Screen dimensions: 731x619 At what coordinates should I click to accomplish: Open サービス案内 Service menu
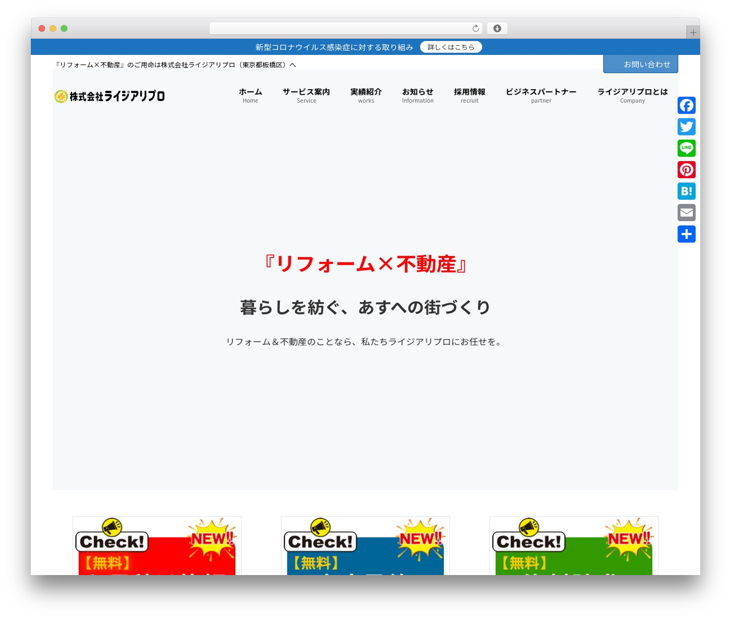[306, 95]
